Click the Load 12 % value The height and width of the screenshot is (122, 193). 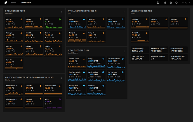point(47,21)
